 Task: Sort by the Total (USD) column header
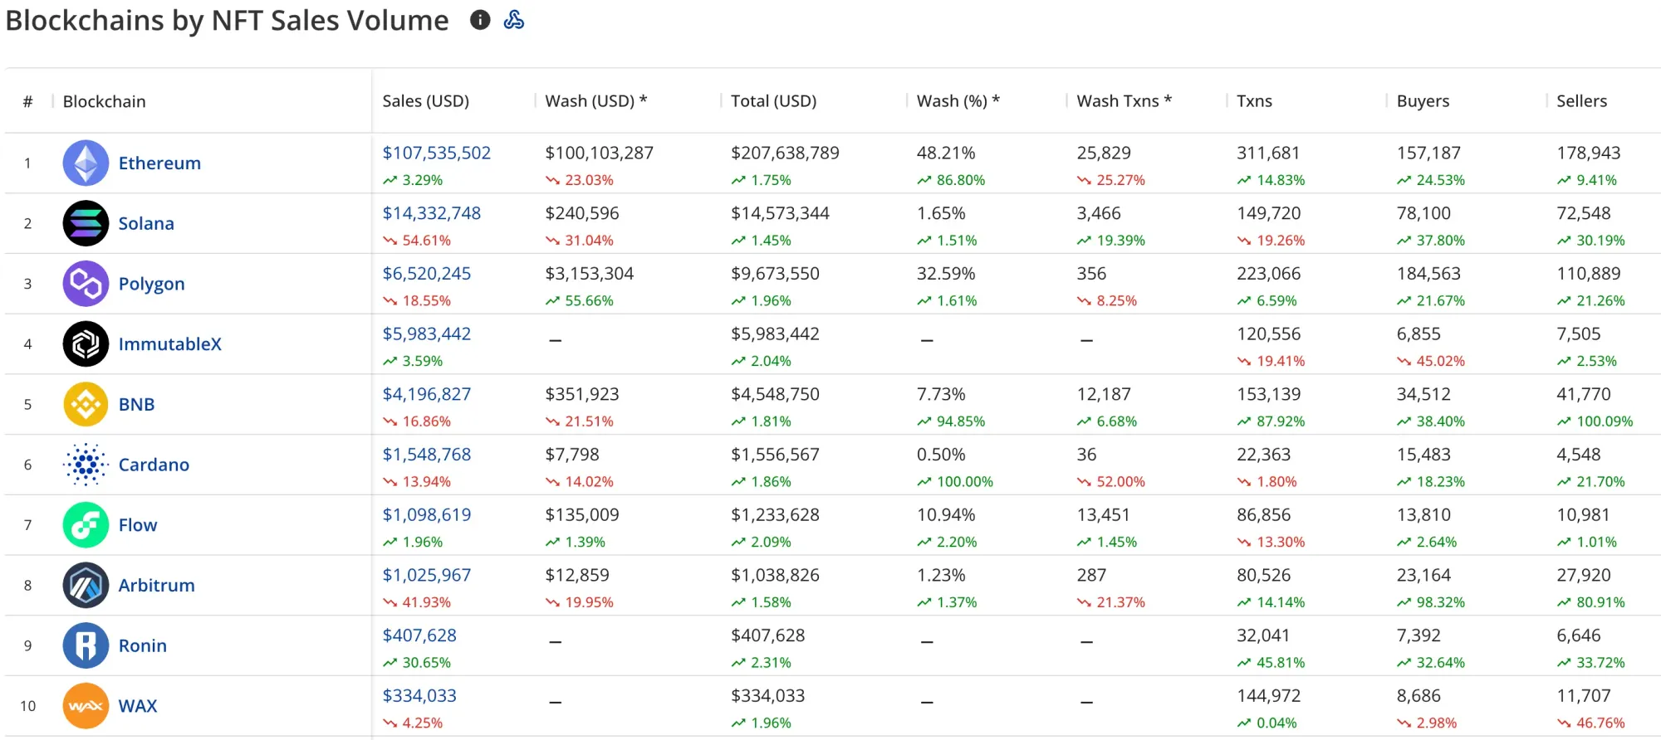773,101
